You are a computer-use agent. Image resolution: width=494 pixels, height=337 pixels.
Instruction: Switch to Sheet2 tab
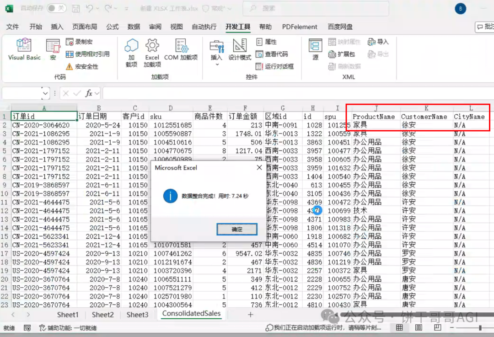pos(102,315)
